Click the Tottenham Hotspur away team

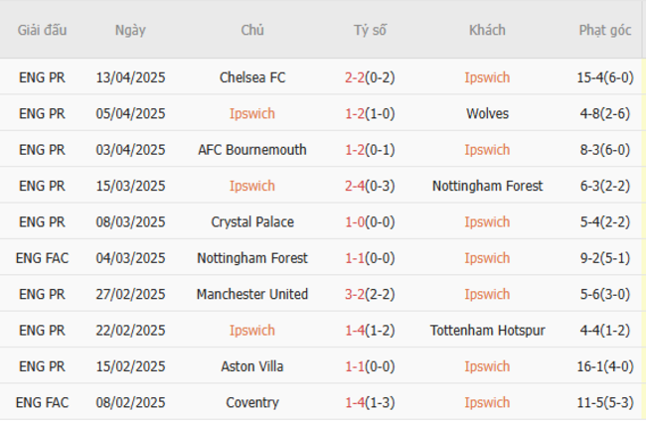click(487, 331)
